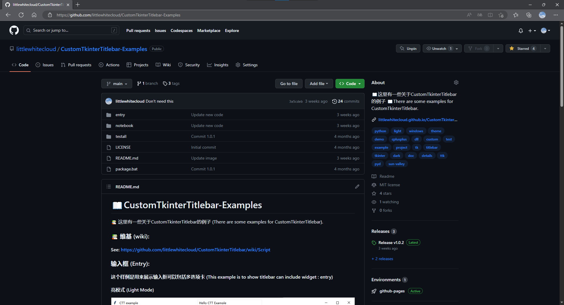
Task: Click the README table of contents icon
Action: pos(108,187)
